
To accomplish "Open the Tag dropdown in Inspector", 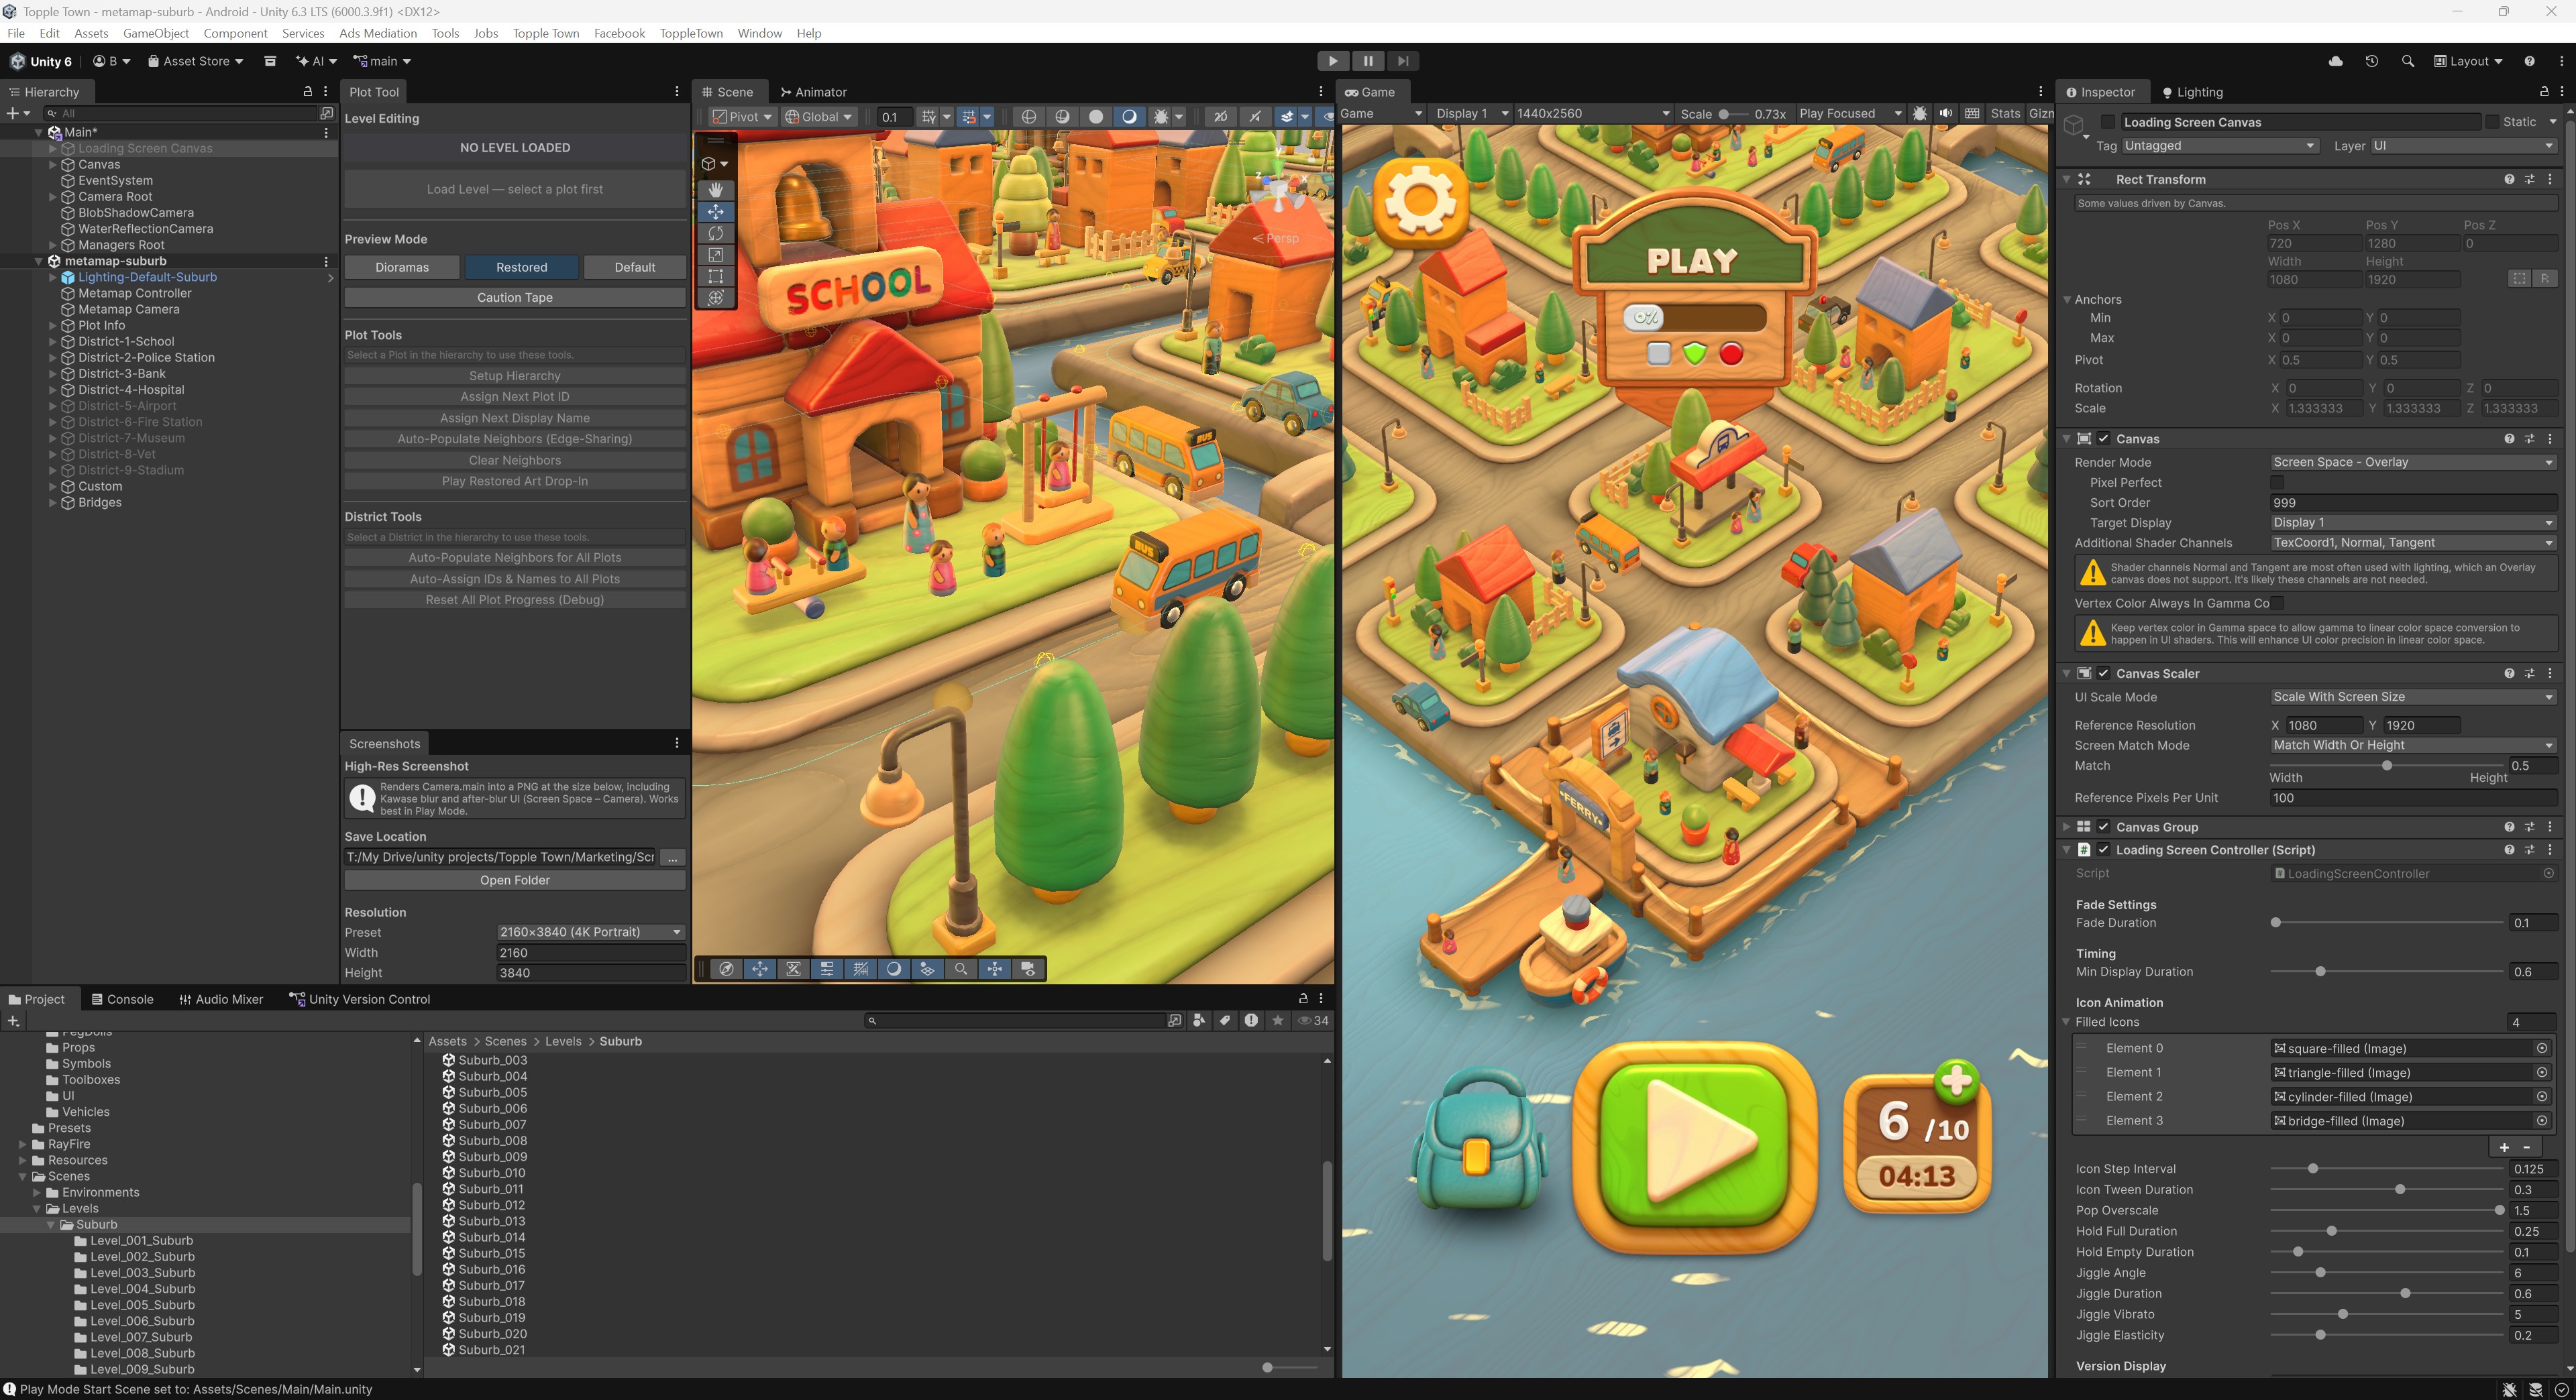I will click(x=2220, y=146).
